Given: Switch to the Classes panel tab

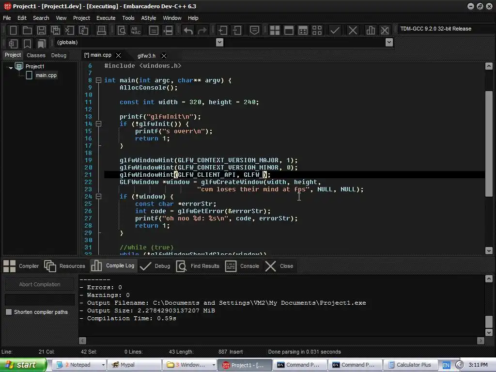Looking at the screenshot, I should [x=36, y=55].
